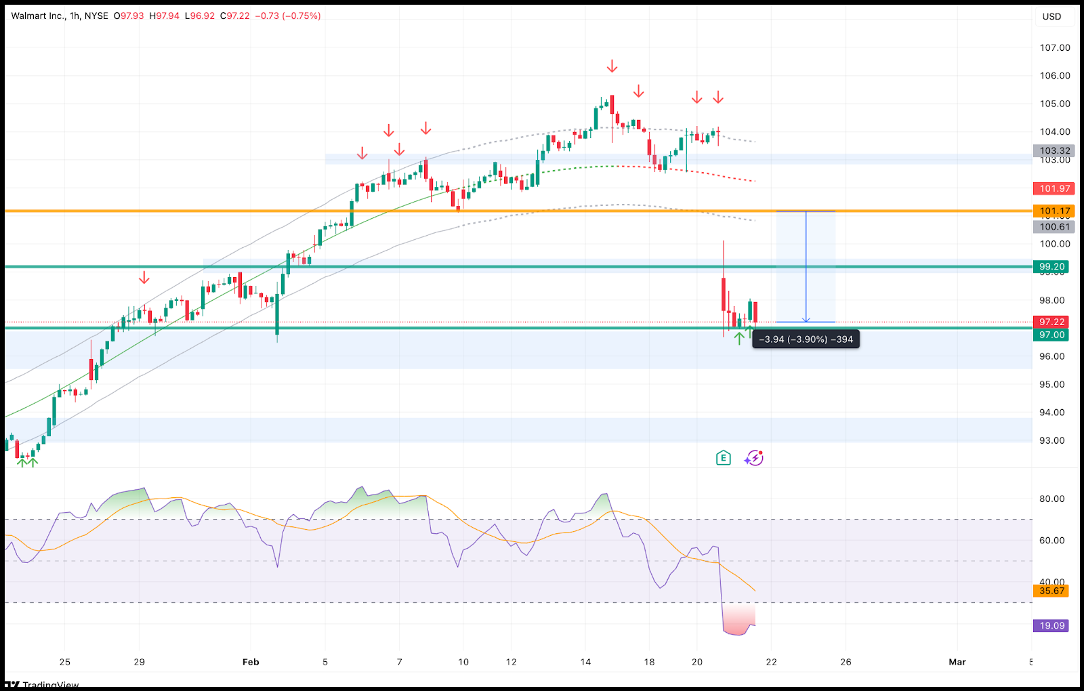
Task: Click the gray 100.61 price tag
Action: click(x=1054, y=227)
